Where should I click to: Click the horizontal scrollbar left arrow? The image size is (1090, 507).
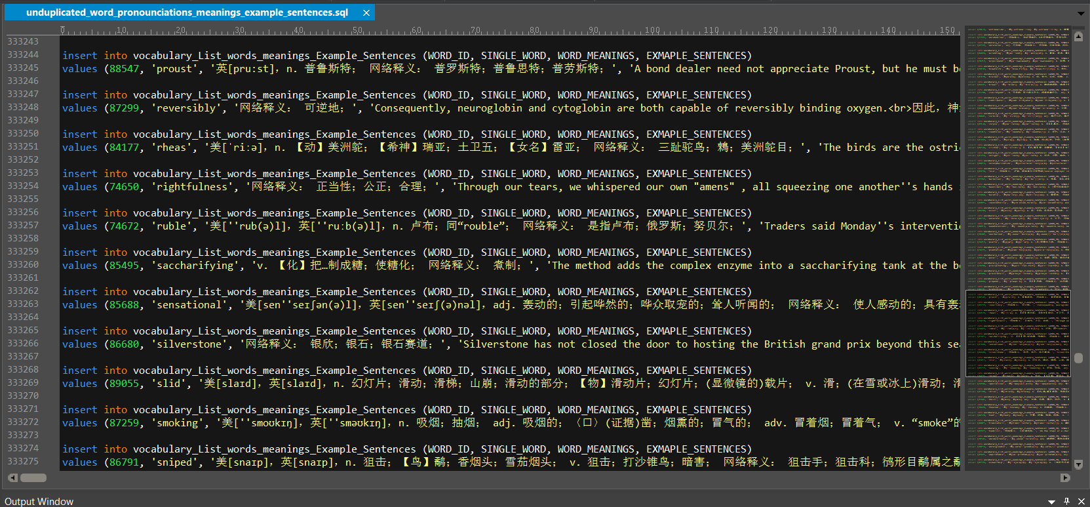(x=11, y=477)
